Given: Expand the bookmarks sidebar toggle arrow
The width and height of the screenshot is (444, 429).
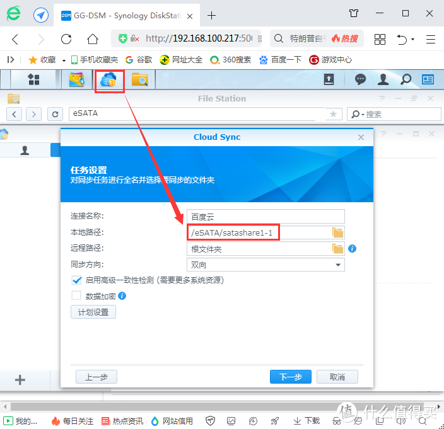Looking at the screenshot, I should tap(11, 60).
